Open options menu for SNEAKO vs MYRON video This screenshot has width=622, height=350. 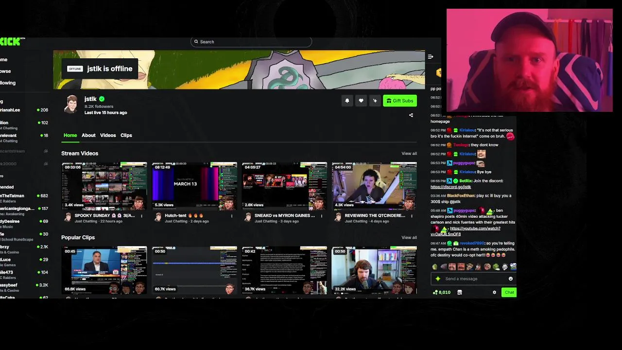point(322,216)
